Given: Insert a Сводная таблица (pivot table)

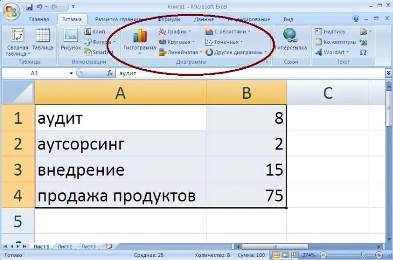Looking at the screenshot, I should [17, 42].
